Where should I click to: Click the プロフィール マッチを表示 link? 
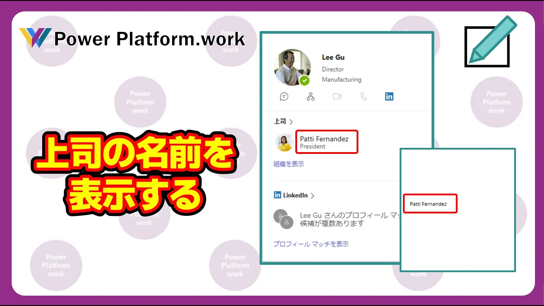pyautogui.click(x=311, y=244)
